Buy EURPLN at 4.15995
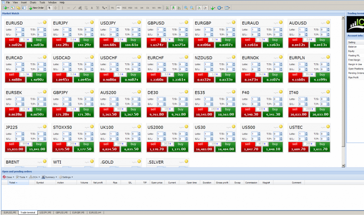 [320, 77]
